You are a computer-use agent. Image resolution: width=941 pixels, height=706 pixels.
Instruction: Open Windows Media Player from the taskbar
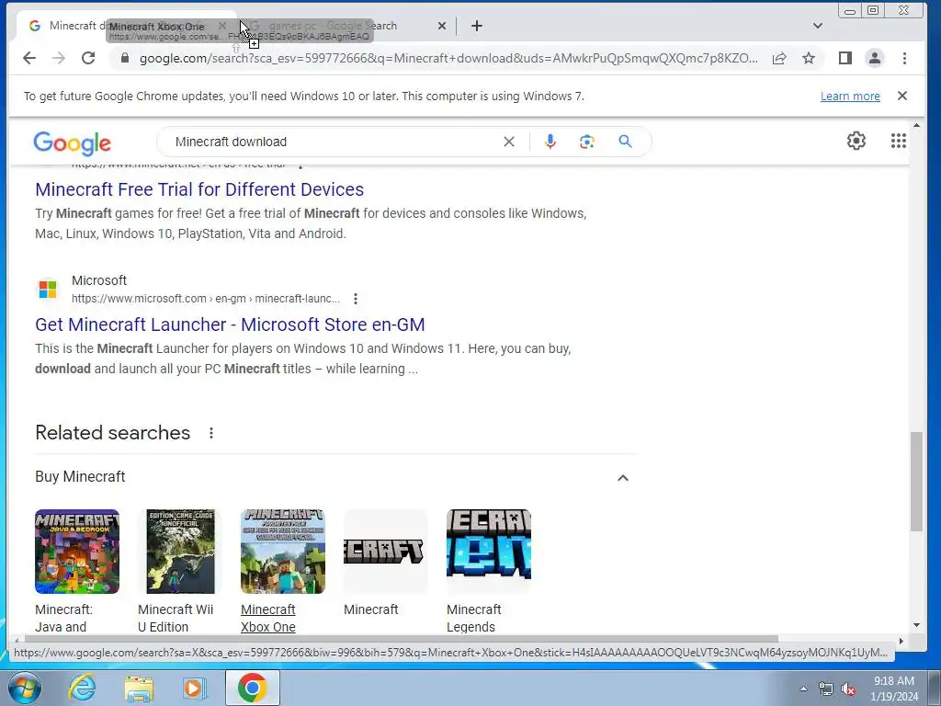click(x=195, y=688)
